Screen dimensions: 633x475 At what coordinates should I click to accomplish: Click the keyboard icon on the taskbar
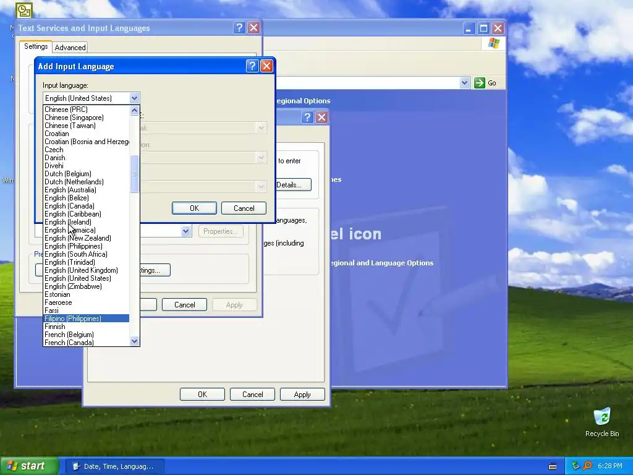(553, 466)
